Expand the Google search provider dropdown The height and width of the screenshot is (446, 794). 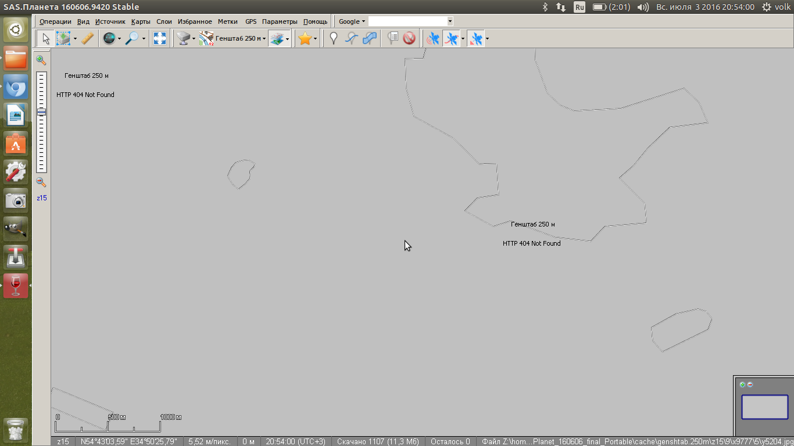352,21
